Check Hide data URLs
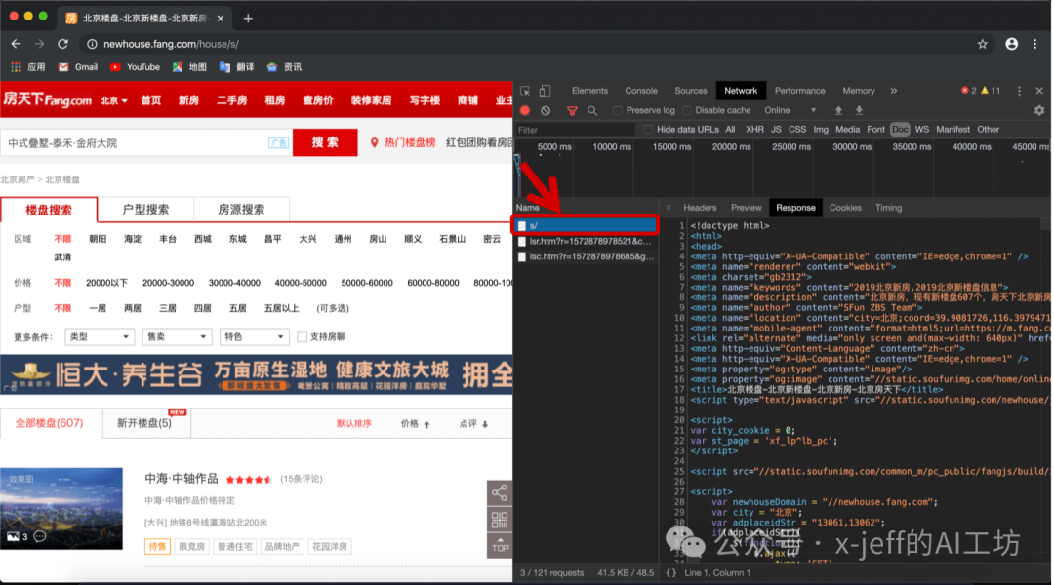1054x585 pixels. [x=648, y=130]
